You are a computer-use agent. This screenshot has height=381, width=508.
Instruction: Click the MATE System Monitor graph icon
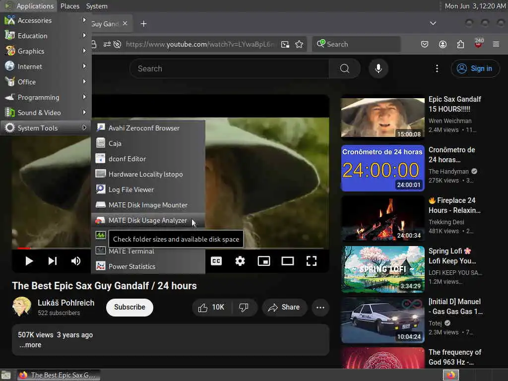coord(101,235)
